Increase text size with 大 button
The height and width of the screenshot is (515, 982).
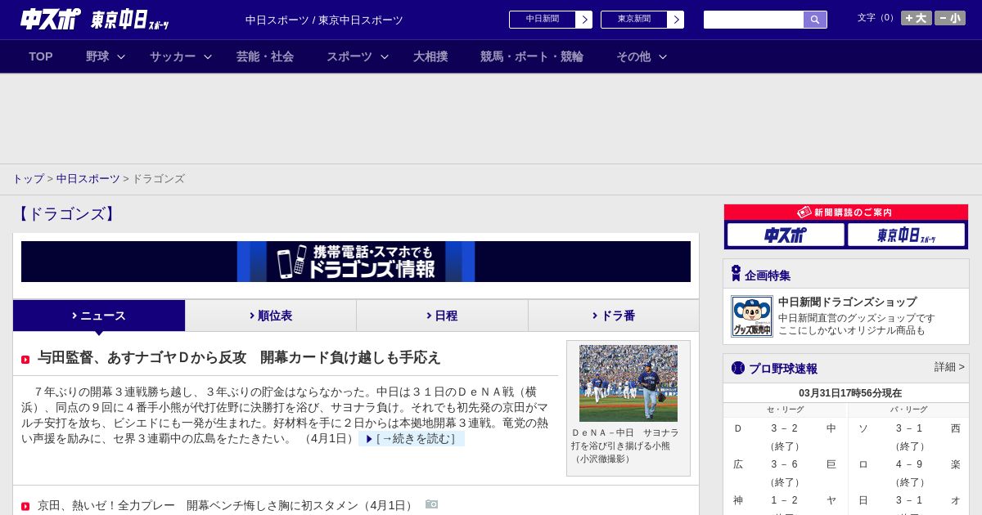tap(917, 18)
